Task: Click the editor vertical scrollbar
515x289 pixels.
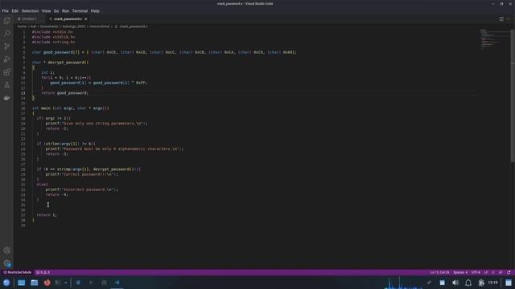Action: tap(513, 95)
